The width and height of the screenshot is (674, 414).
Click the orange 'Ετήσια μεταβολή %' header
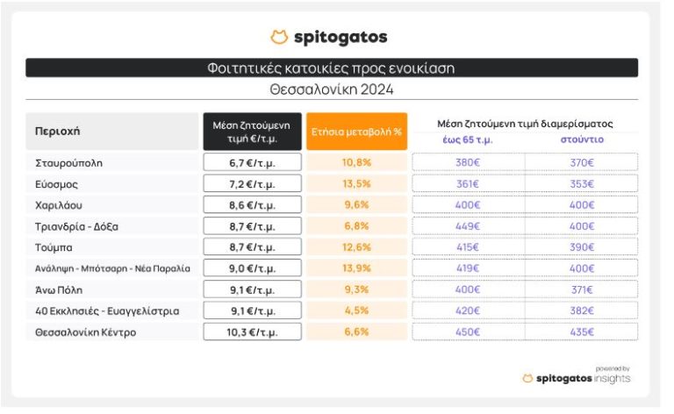355,131
